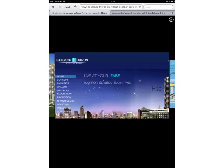Open the CONCEPT menu item
Image resolution: width=224 pixels, height=168 pixels.
pos(62,80)
